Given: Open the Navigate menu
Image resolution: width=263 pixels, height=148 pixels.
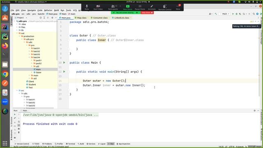Looking at the screenshot, I should (x=32, y=10).
